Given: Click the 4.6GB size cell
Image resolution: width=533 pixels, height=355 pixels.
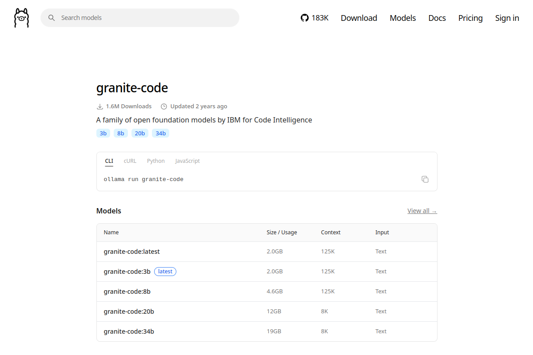Looking at the screenshot, I should click(274, 292).
